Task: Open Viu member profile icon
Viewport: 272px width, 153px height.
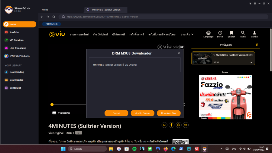Action: 254,34
